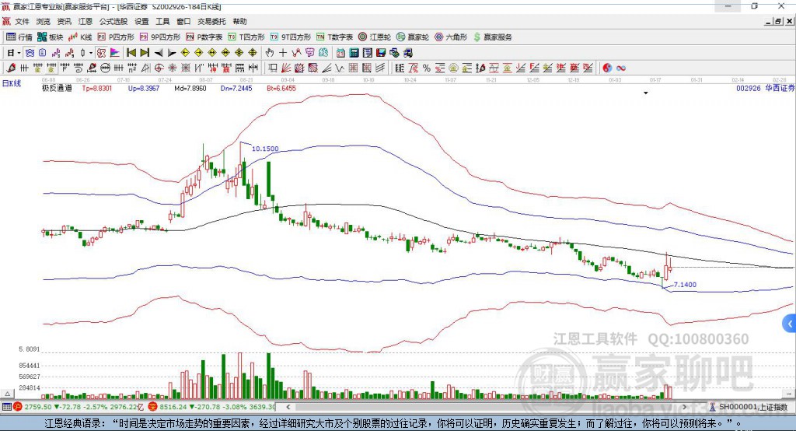
Task: Click the red floppy disk save icon
Action: (381, 53)
